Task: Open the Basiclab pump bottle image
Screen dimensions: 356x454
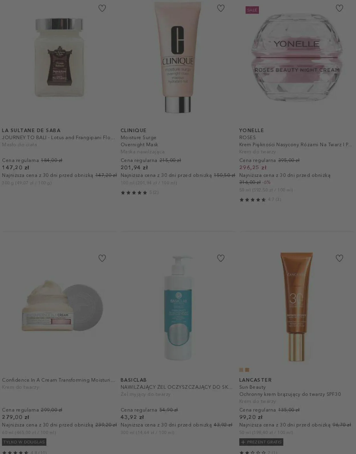Action: point(178,308)
